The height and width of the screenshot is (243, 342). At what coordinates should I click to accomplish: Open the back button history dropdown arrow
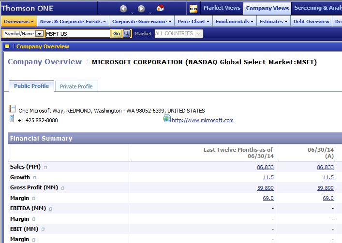tap(132, 13)
